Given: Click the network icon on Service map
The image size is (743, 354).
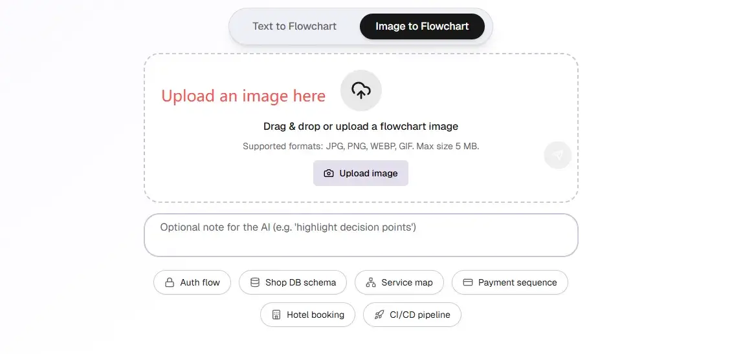Looking at the screenshot, I should tap(371, 282).
